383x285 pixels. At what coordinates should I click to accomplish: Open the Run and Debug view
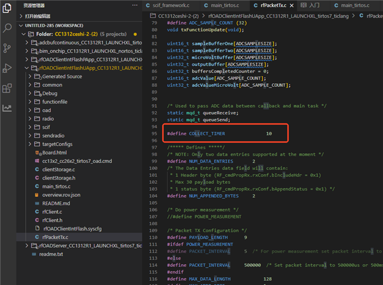coord(7,68)
